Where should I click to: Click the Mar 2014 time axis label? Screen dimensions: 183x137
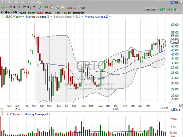coord(34,106)
